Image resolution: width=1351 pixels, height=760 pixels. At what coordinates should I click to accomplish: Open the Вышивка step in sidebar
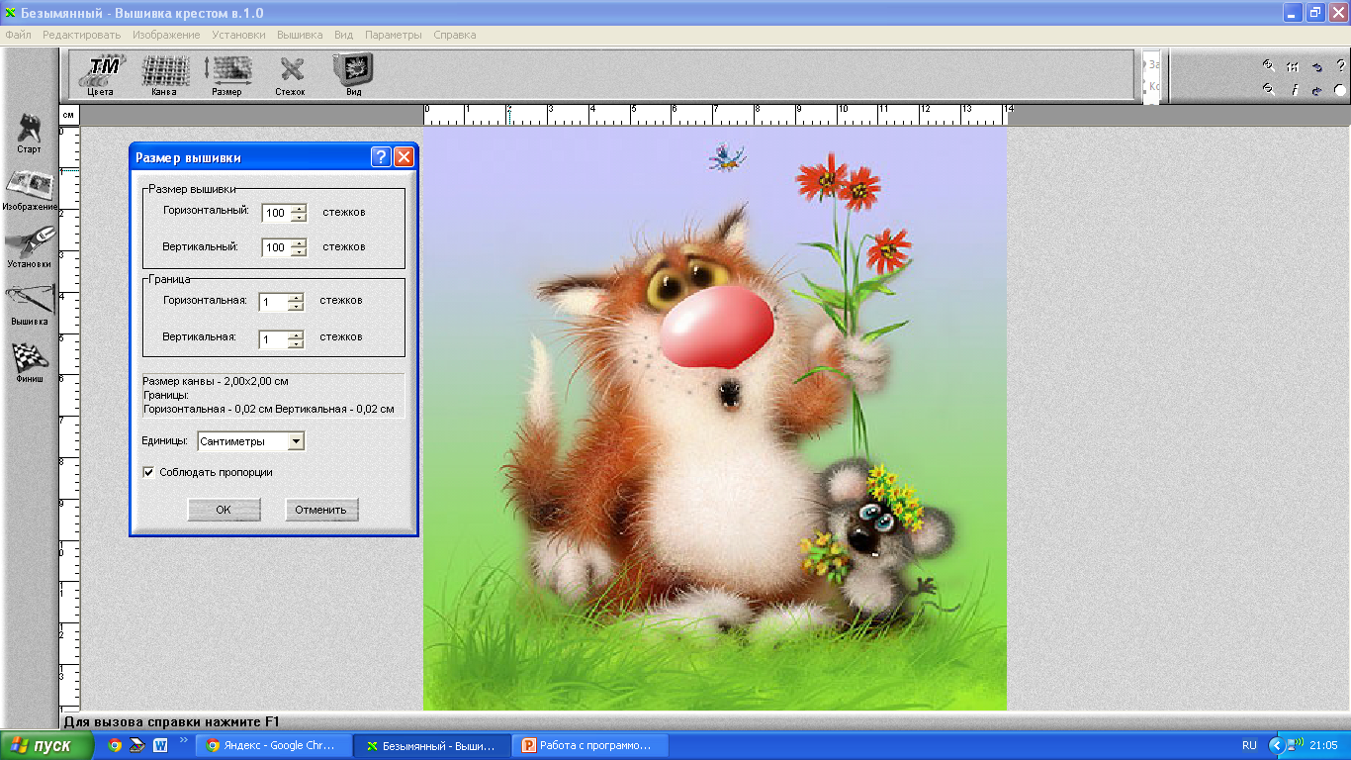pos(30,305)
